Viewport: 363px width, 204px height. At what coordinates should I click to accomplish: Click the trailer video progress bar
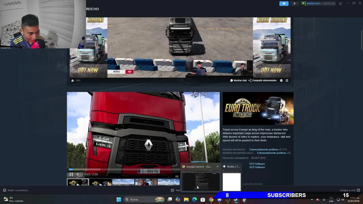[143, 169]
